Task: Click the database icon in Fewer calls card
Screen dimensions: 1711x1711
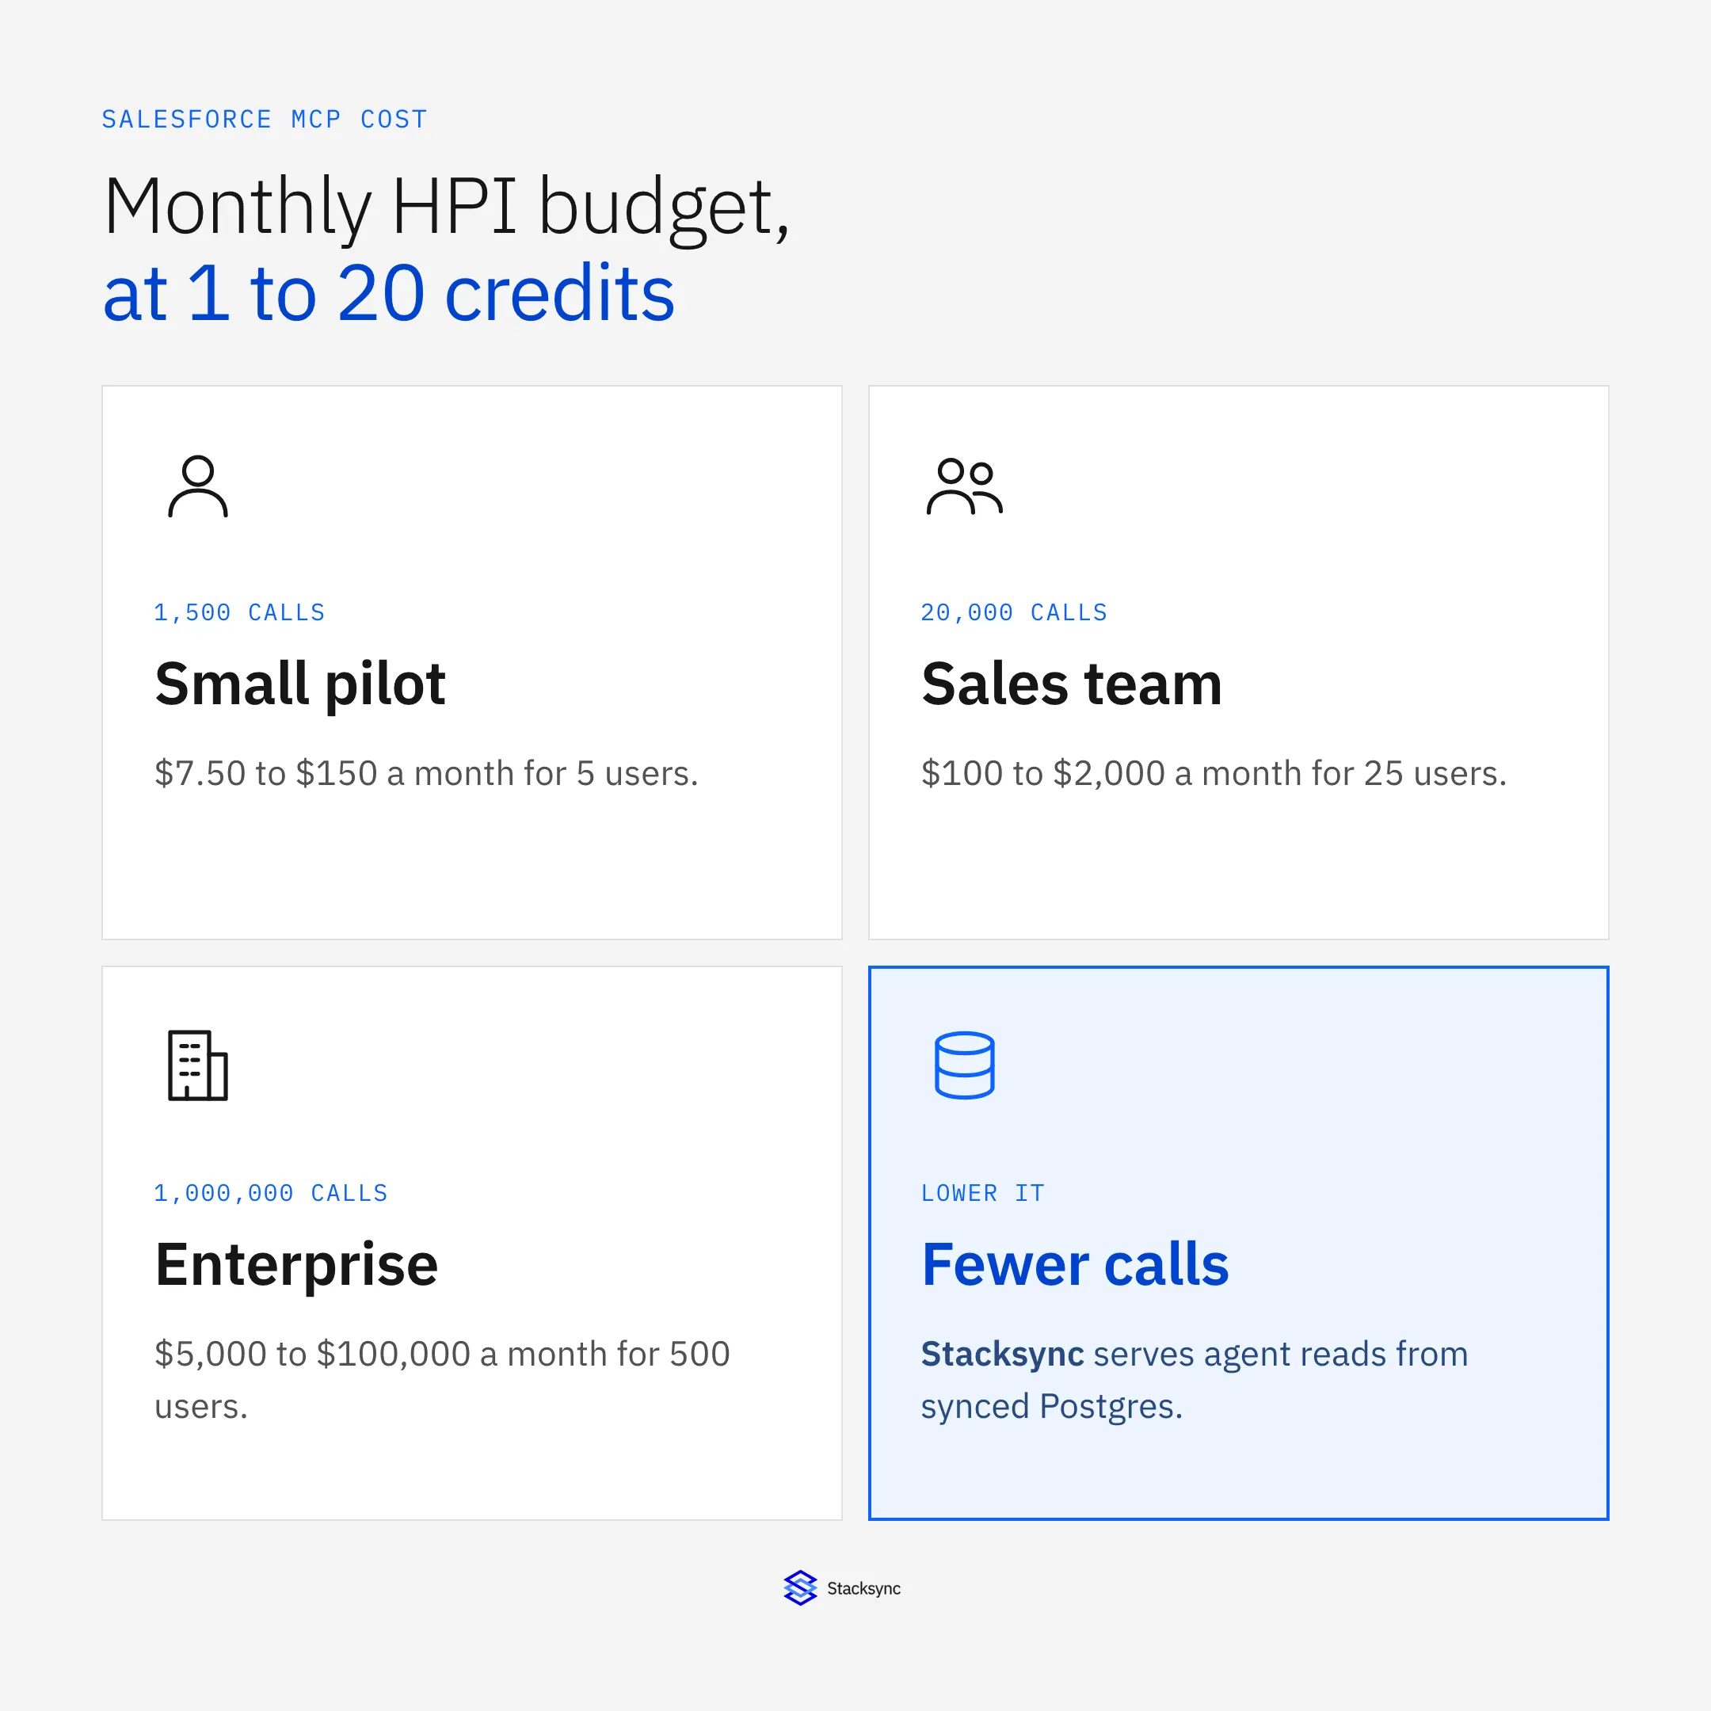Action: pos(965,1065)
